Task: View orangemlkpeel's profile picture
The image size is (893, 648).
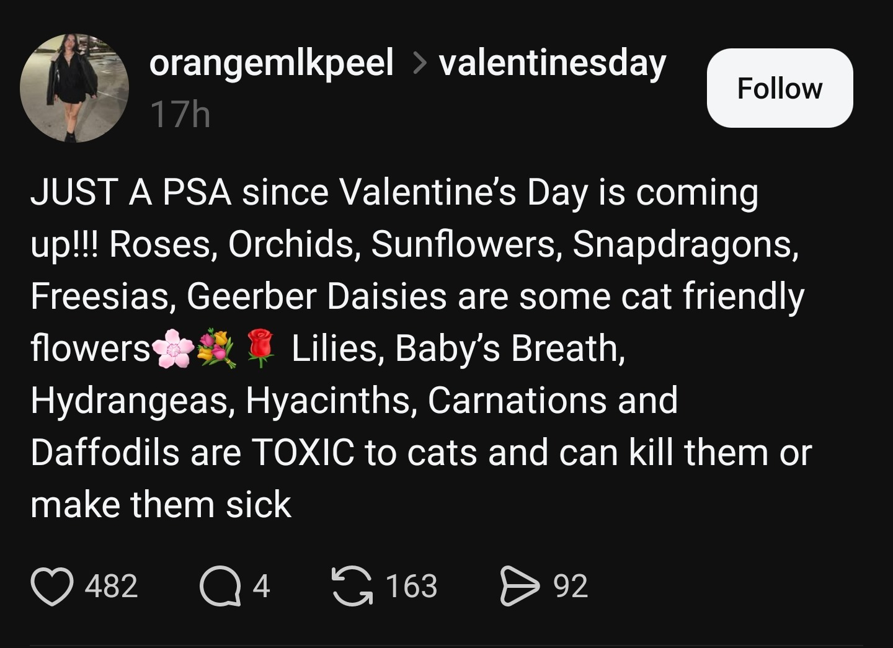Action: 74,88
